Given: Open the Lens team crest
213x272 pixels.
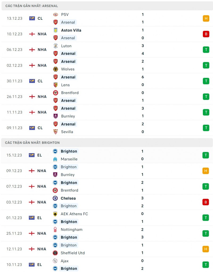Looking at the screenshot, I should coord(55,85).
